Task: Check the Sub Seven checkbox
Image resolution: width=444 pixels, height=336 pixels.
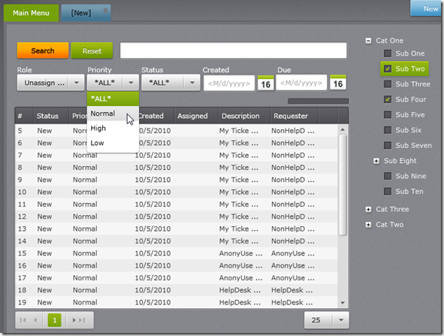Action: 388,145
